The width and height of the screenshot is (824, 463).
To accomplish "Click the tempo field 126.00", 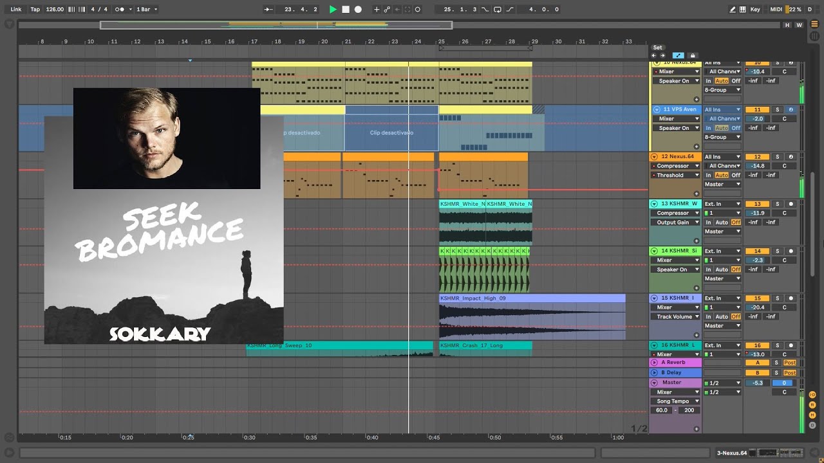I will [55, 10].
